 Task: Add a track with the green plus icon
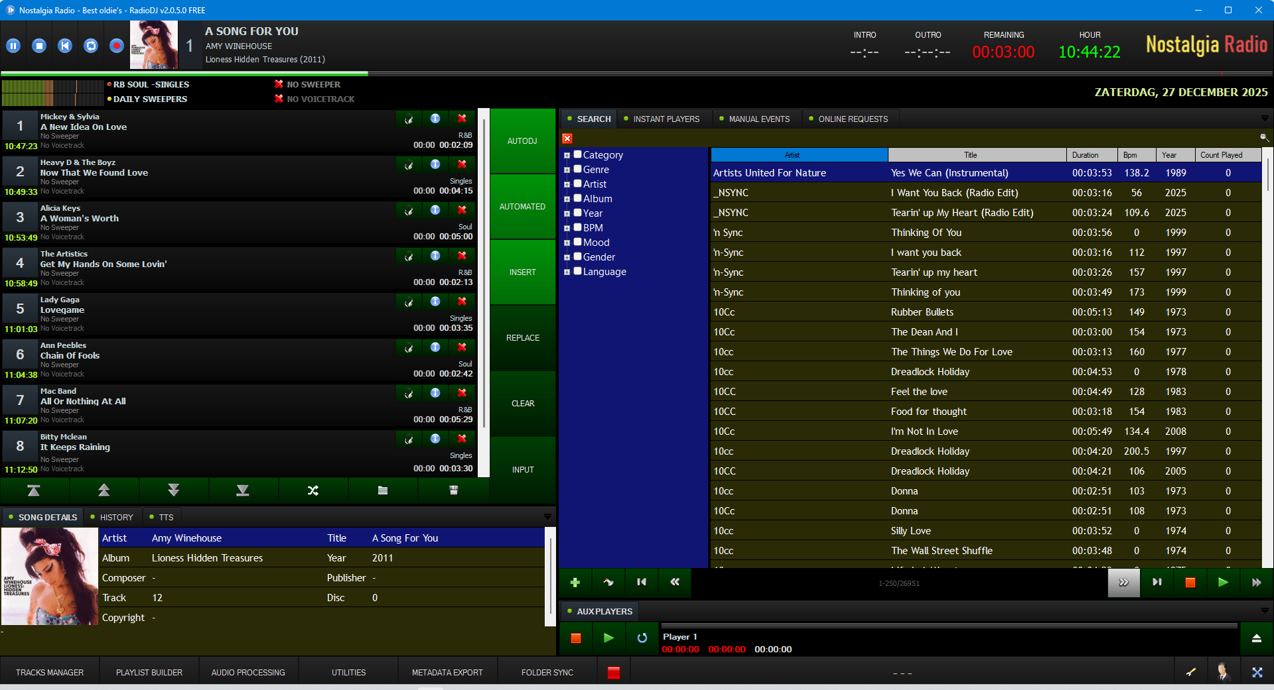pos(575,583)
